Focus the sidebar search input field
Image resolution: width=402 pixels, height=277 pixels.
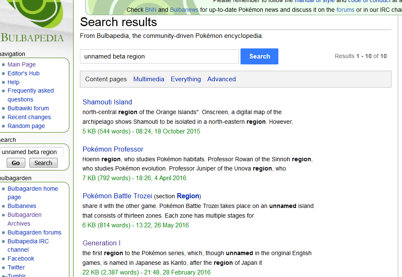[x=32, y=152]
